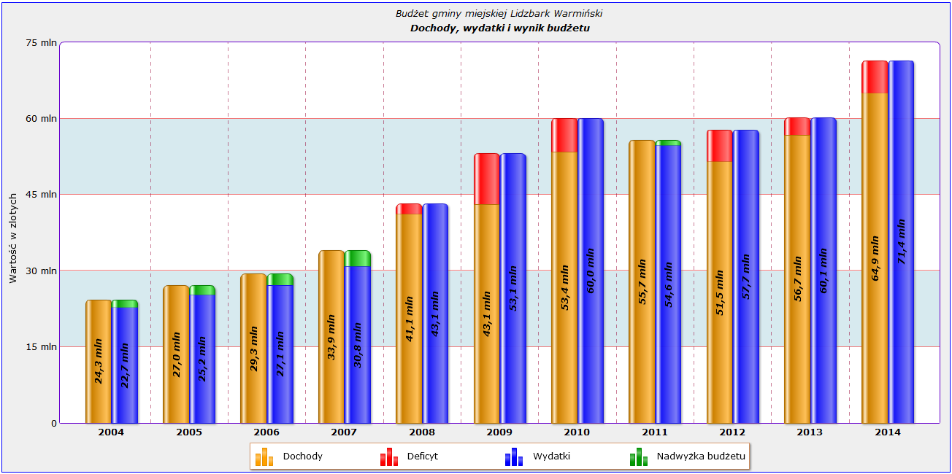952x474 pixels.
Task: Click the 2013 x-axis year label
Action: [x=810, y=432]
